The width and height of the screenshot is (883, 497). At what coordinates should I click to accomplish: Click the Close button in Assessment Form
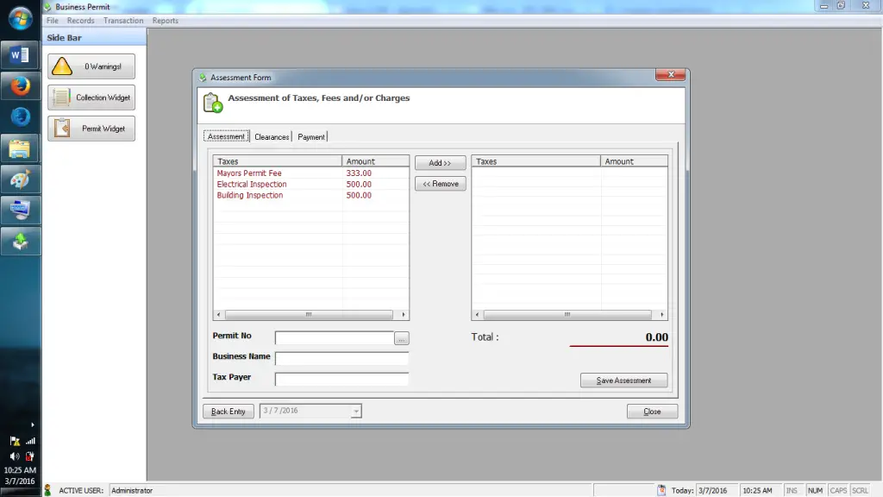[652, 412]
